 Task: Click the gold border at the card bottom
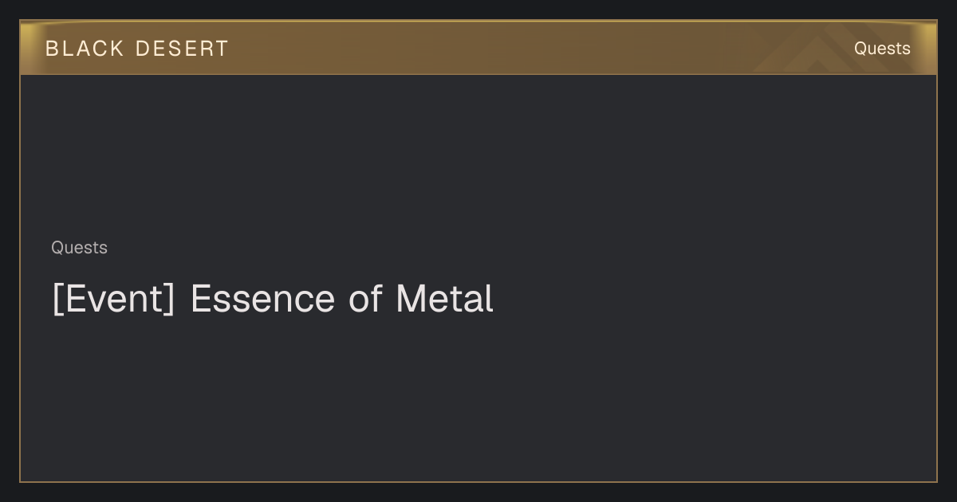[478, 481]
